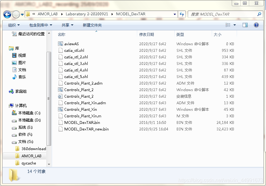This screenshot has height=186, width=266.
Task: Click the navigation pane vertical scrollbar
Action: pyautogui.click(x=49, y=98)
